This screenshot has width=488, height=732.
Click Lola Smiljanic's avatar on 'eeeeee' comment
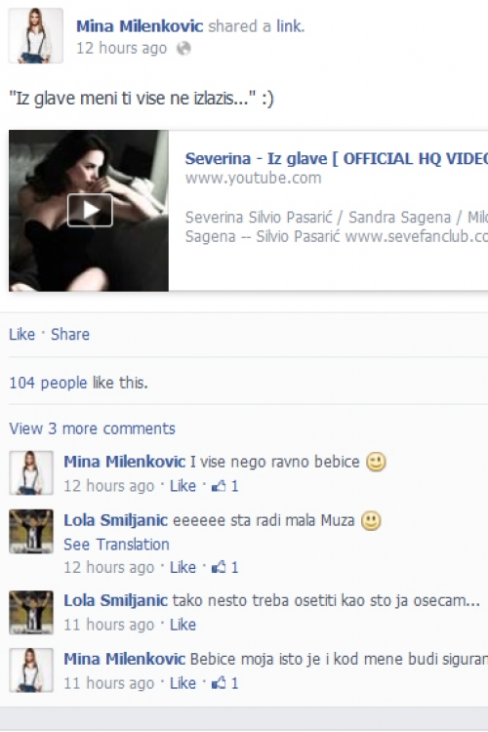31,531
